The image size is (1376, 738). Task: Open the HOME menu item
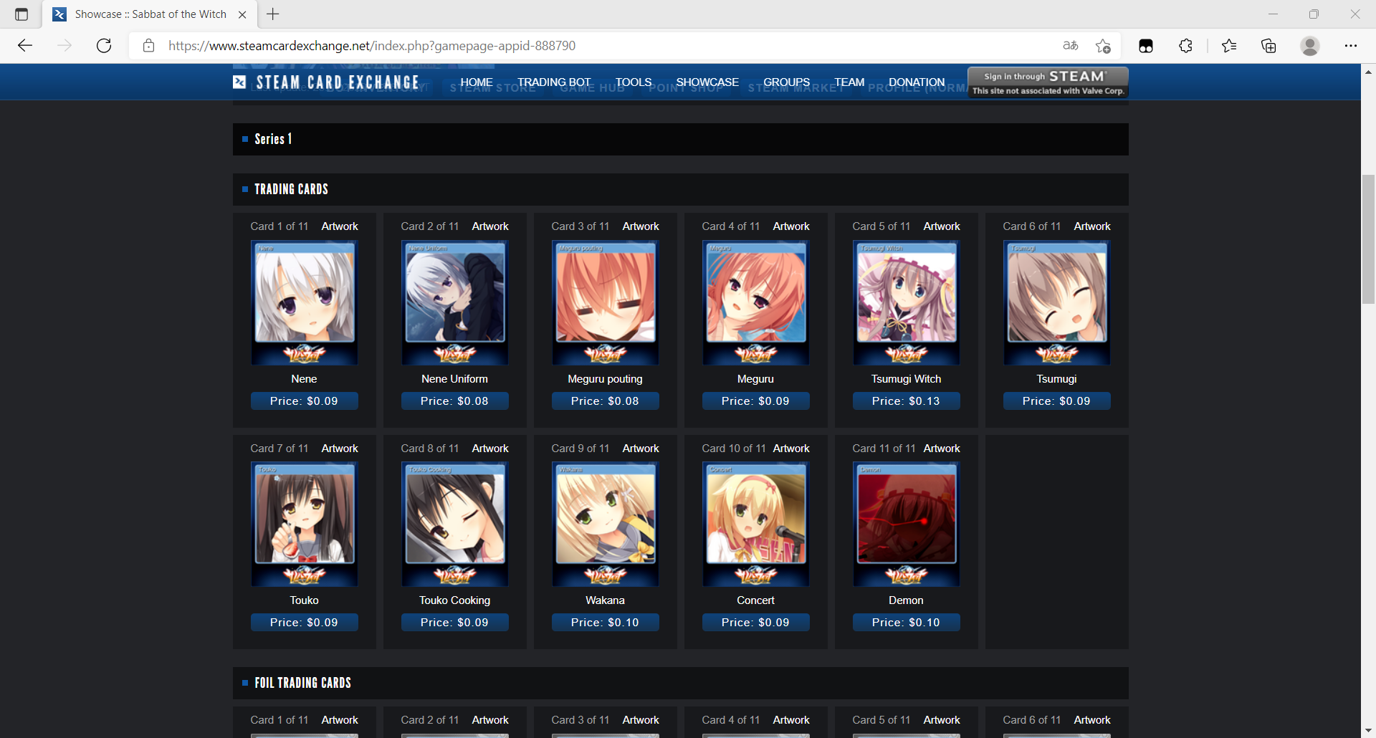point(477,82)
